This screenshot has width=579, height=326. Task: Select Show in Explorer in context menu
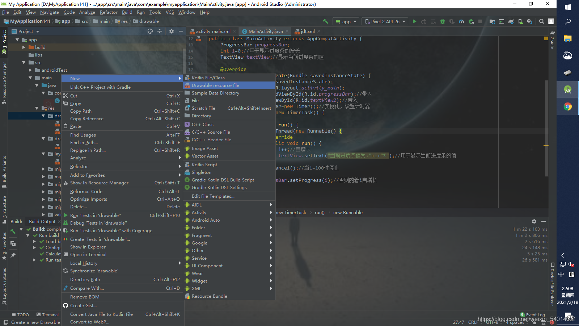(x=122, y=247)
